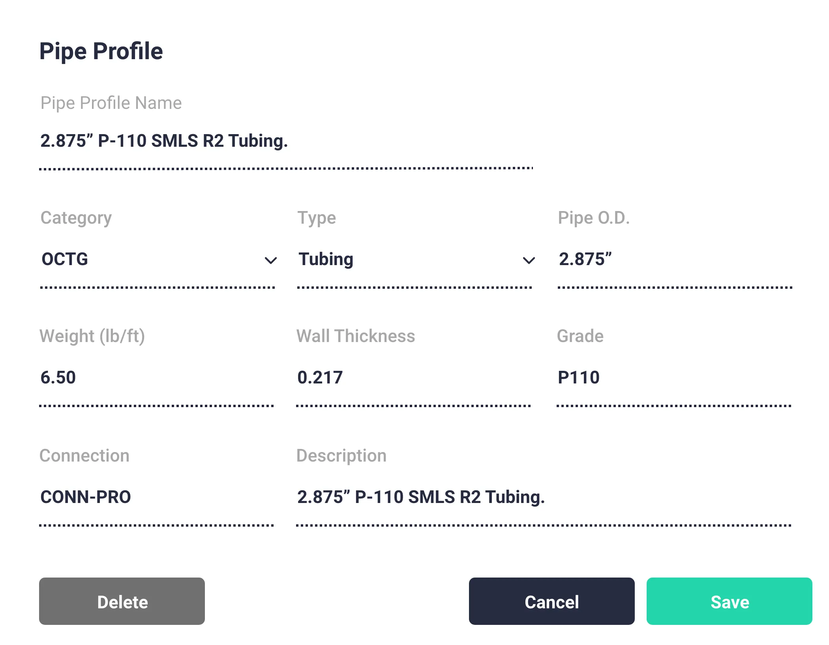This screenshot has height=645, width=829.
Task: Click the Delete button
Action: [x=122, y=601]
